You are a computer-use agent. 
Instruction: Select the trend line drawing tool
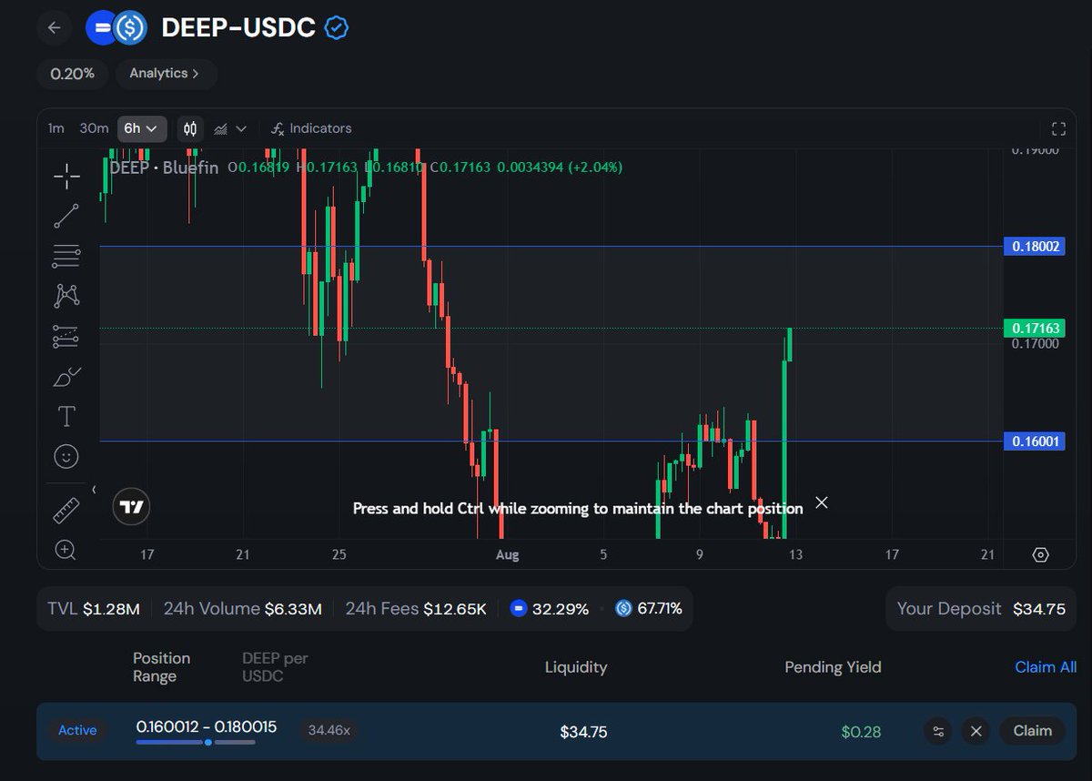(66, 216)
